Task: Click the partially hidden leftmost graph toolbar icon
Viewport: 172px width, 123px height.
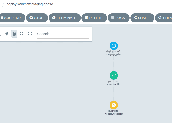Action: [x=1, y=34]
